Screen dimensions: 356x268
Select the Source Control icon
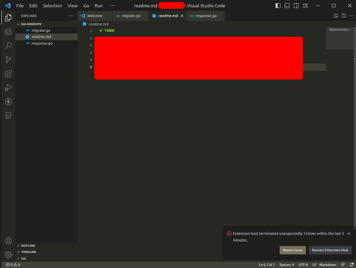pos(8,60)
